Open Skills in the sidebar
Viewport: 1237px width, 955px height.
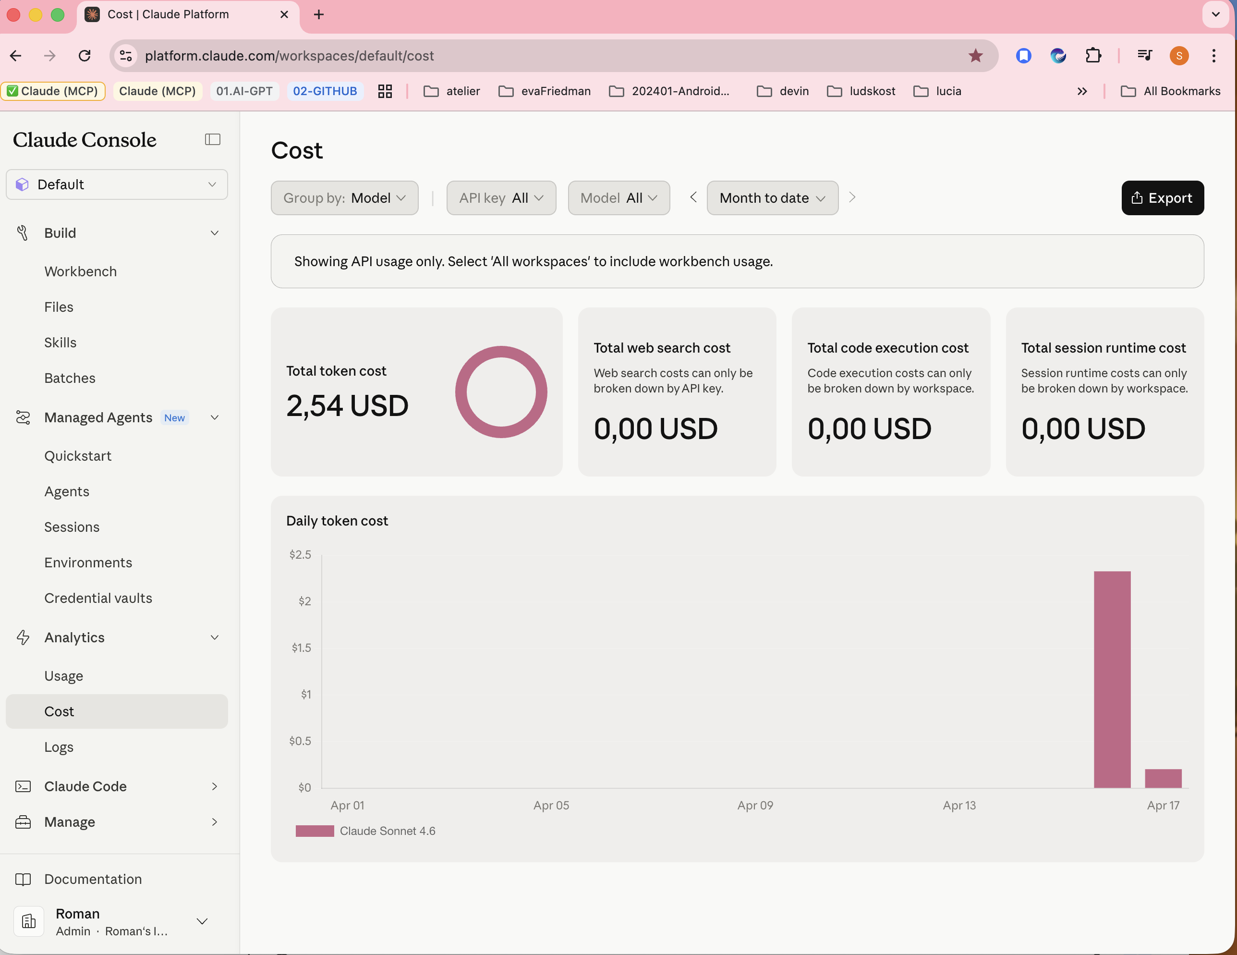coord(60,343)
